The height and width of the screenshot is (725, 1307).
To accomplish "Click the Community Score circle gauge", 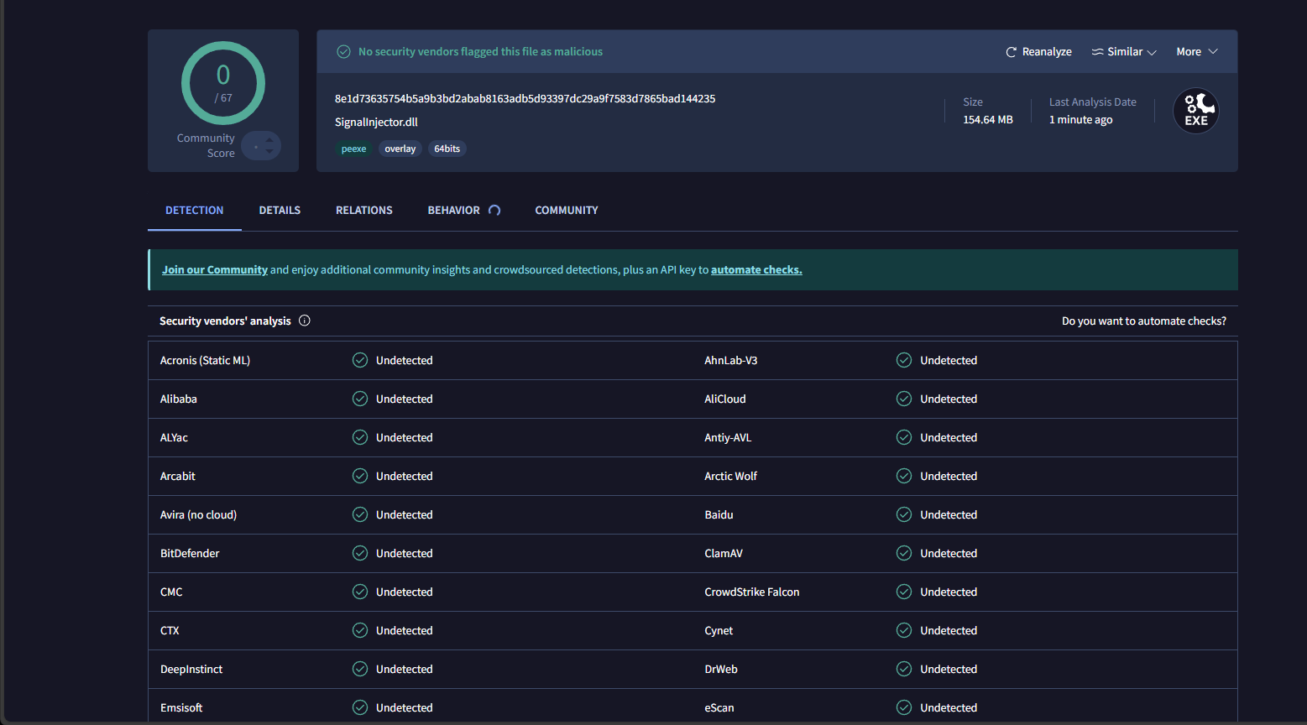I will 223,83.
